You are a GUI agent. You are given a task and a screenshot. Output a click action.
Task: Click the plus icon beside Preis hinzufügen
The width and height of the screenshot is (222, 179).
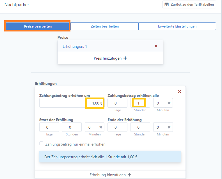125,58
